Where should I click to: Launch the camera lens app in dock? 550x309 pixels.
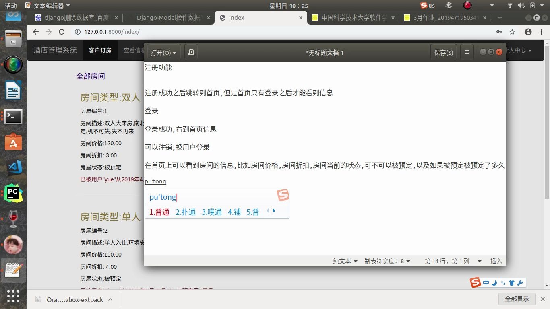[x=13, y=64]
